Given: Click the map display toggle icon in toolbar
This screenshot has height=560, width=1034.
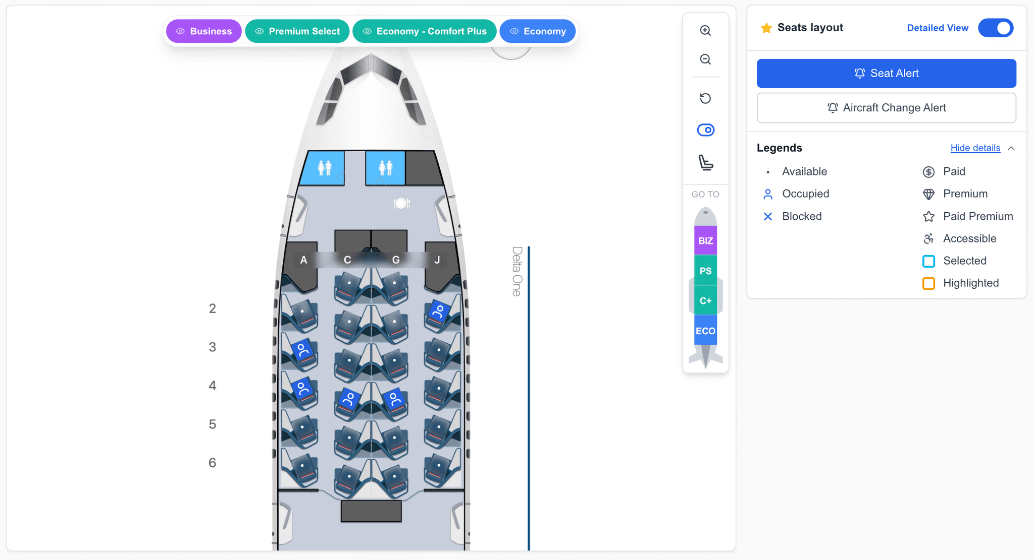Looking at the screenshot, I should click(705, 130).
